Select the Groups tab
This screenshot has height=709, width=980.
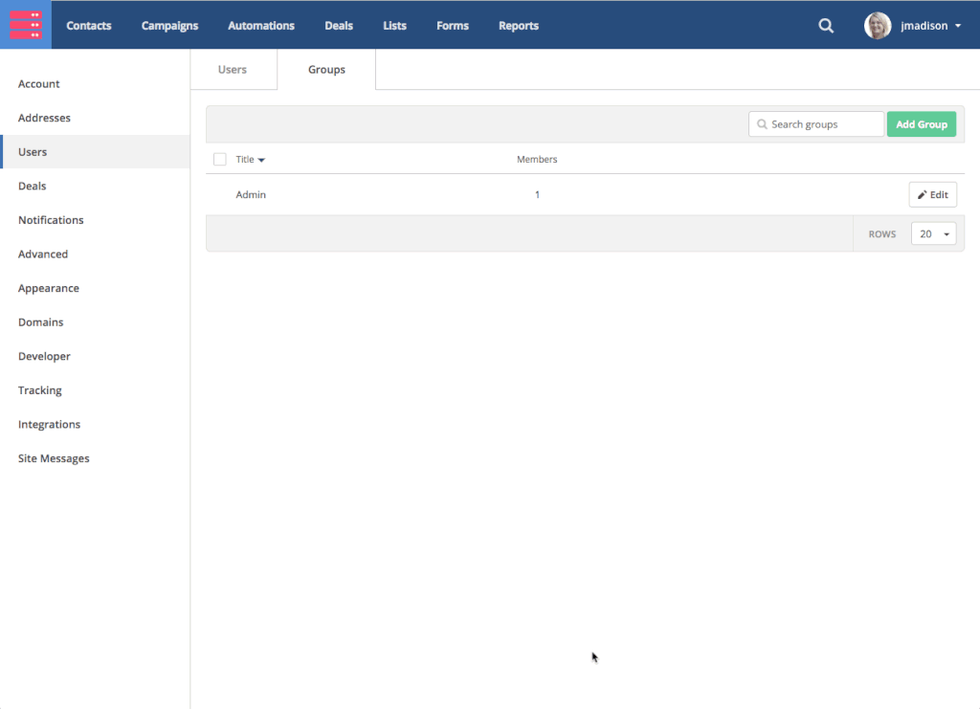click(326, 70)
